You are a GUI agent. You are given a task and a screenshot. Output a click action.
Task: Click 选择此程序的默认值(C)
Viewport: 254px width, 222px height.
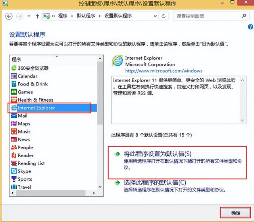tap(155, 182)
